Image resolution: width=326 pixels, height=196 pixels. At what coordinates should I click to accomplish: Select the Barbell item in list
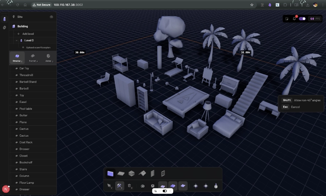(33, 88)
